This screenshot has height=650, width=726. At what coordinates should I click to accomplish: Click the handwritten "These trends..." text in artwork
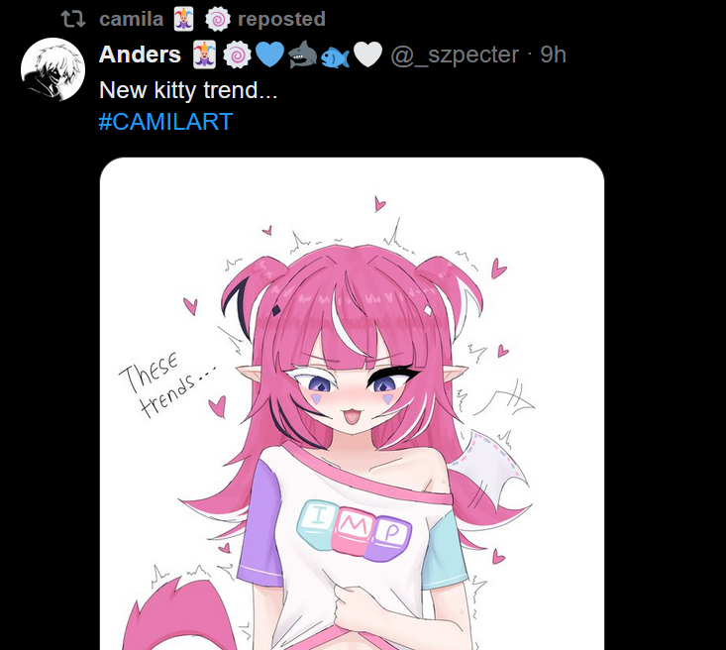click(166, 384)
